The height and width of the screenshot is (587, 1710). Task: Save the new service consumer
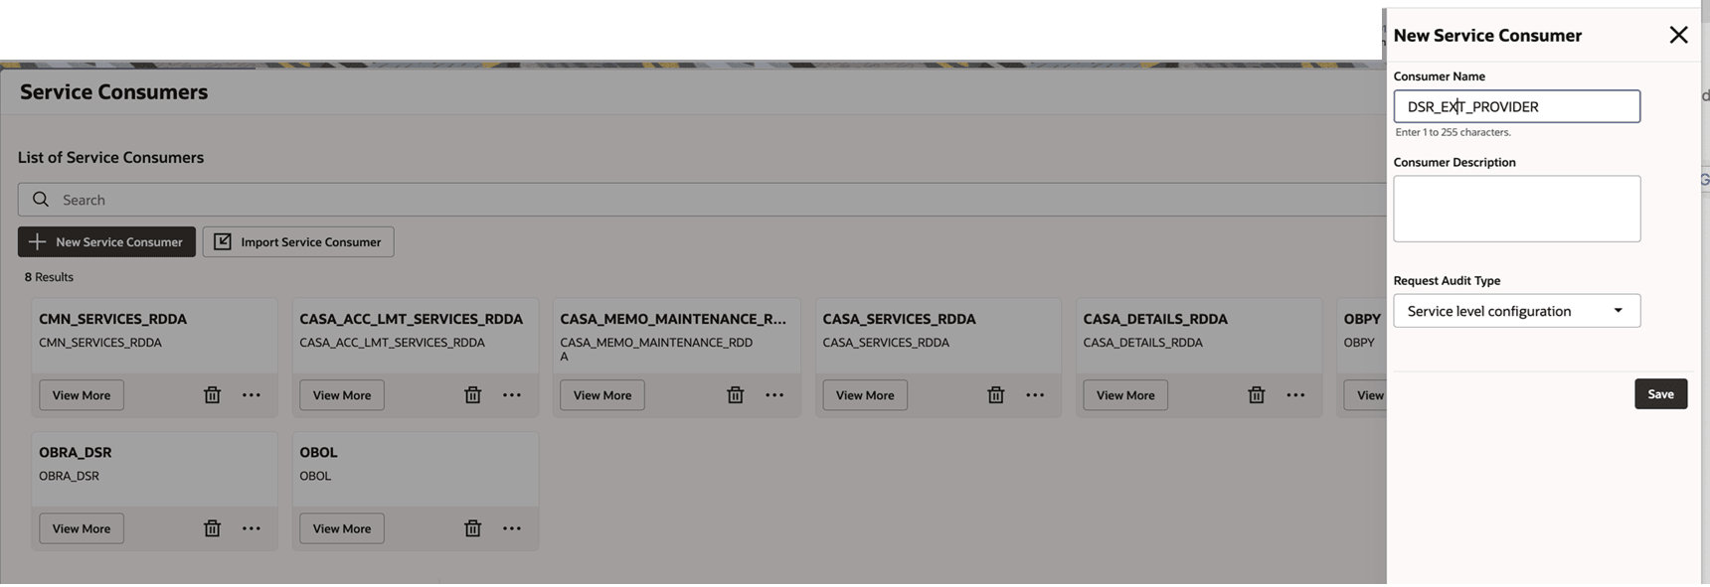pos(1660,394)
